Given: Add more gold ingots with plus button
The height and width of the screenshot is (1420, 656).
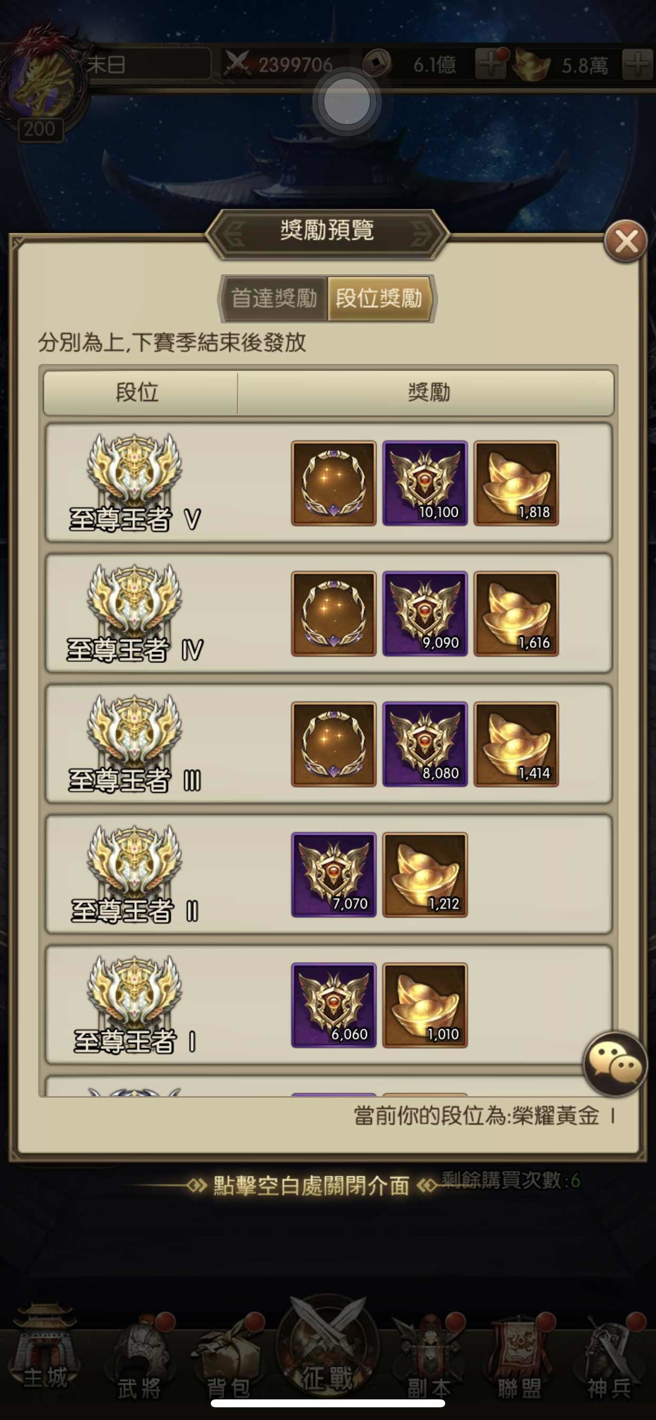Looking at the screenshot, I should [x=638, y=65].
